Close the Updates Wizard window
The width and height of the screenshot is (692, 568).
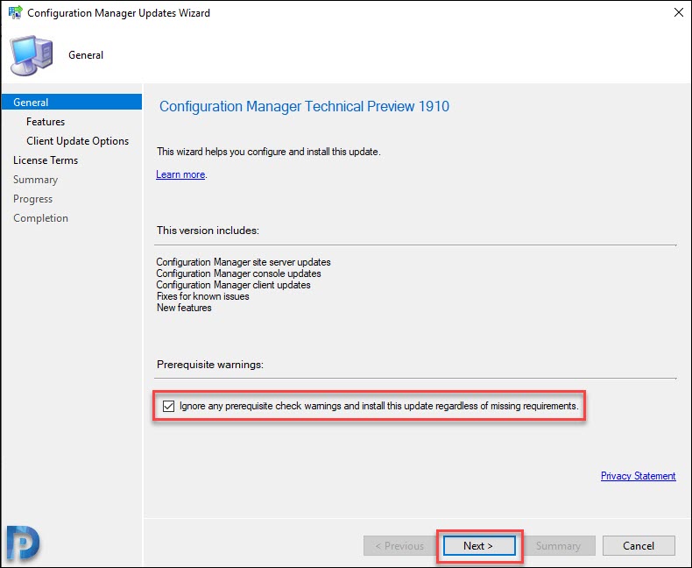tap(678, 12)
